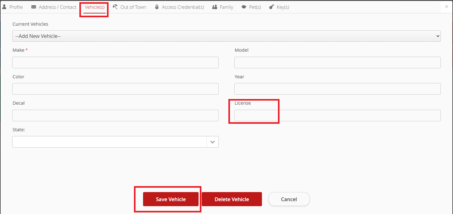This screenshot has width=453, height=214.
Task: Click inside the Make input field
Action: [115, 62]
